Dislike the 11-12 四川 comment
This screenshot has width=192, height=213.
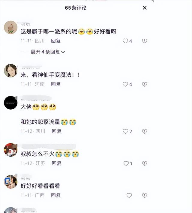point(145,131)
